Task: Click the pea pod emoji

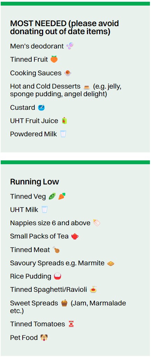Action: pyautogui.click(x=52, y=196)
